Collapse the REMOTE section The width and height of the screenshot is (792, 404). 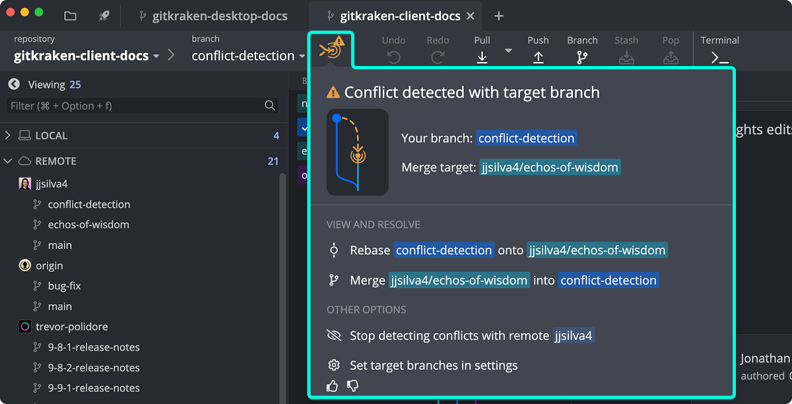click(x=8, y=160)
